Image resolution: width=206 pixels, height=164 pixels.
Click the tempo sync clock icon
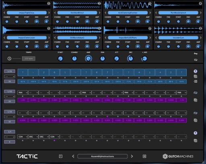point(9,59)
